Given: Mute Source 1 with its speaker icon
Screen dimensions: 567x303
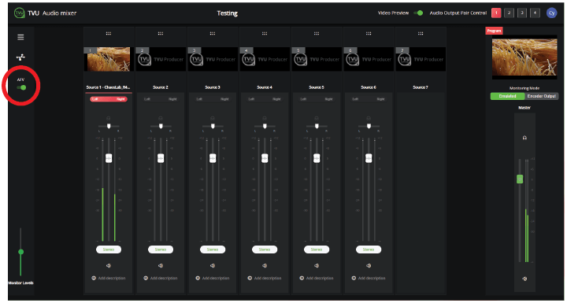Looking at the screenshot, I should (109, 266).
